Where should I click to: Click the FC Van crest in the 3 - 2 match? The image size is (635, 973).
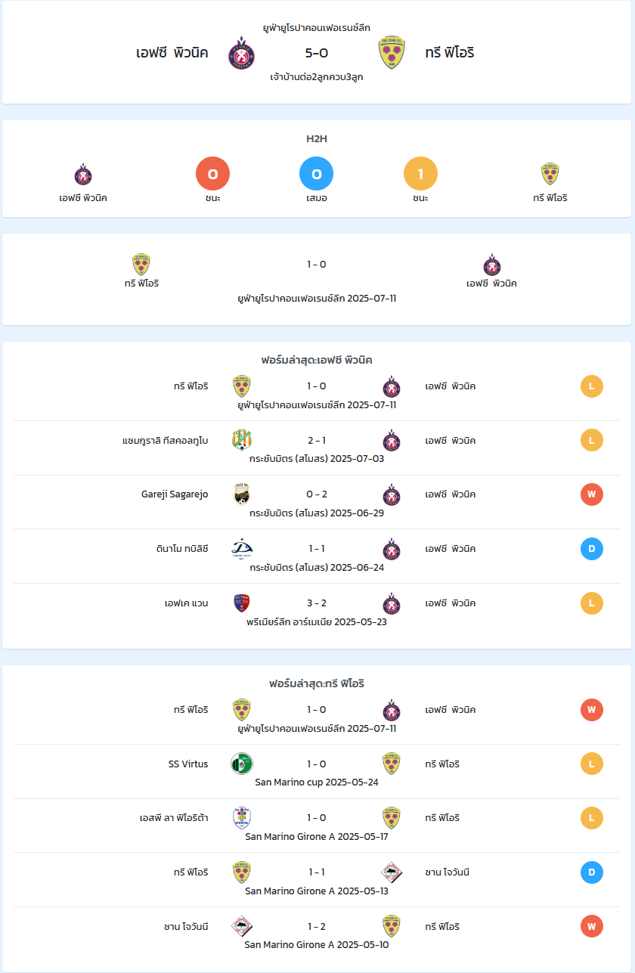click(241, 603)
